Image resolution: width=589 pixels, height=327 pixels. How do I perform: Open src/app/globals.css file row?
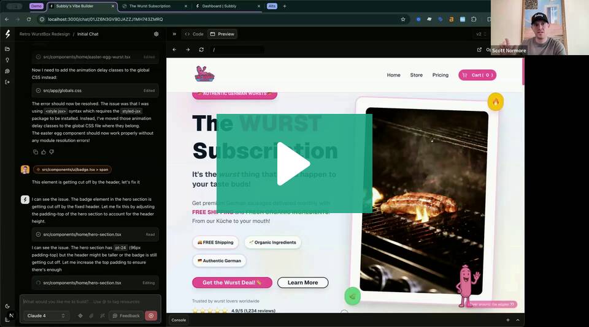96,91
